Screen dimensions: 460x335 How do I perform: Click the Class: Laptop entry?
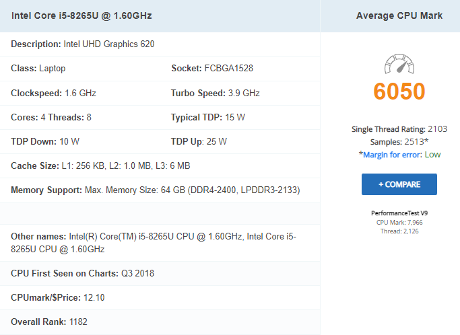click(38, 69)
